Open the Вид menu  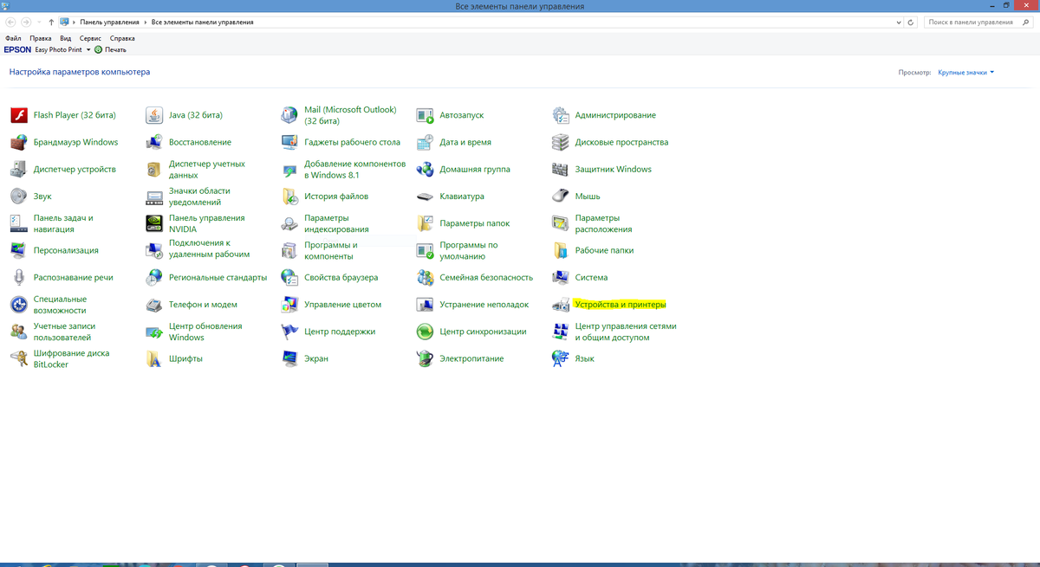pyautogui.click(x=65, y=38)
